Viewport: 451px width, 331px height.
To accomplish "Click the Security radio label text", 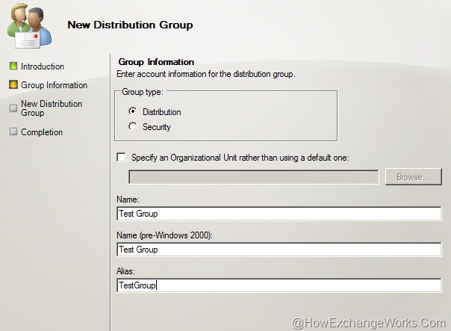I will (157, 127).
